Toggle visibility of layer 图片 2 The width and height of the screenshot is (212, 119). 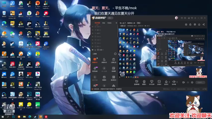pyautogui.click(x=92, y=47)
